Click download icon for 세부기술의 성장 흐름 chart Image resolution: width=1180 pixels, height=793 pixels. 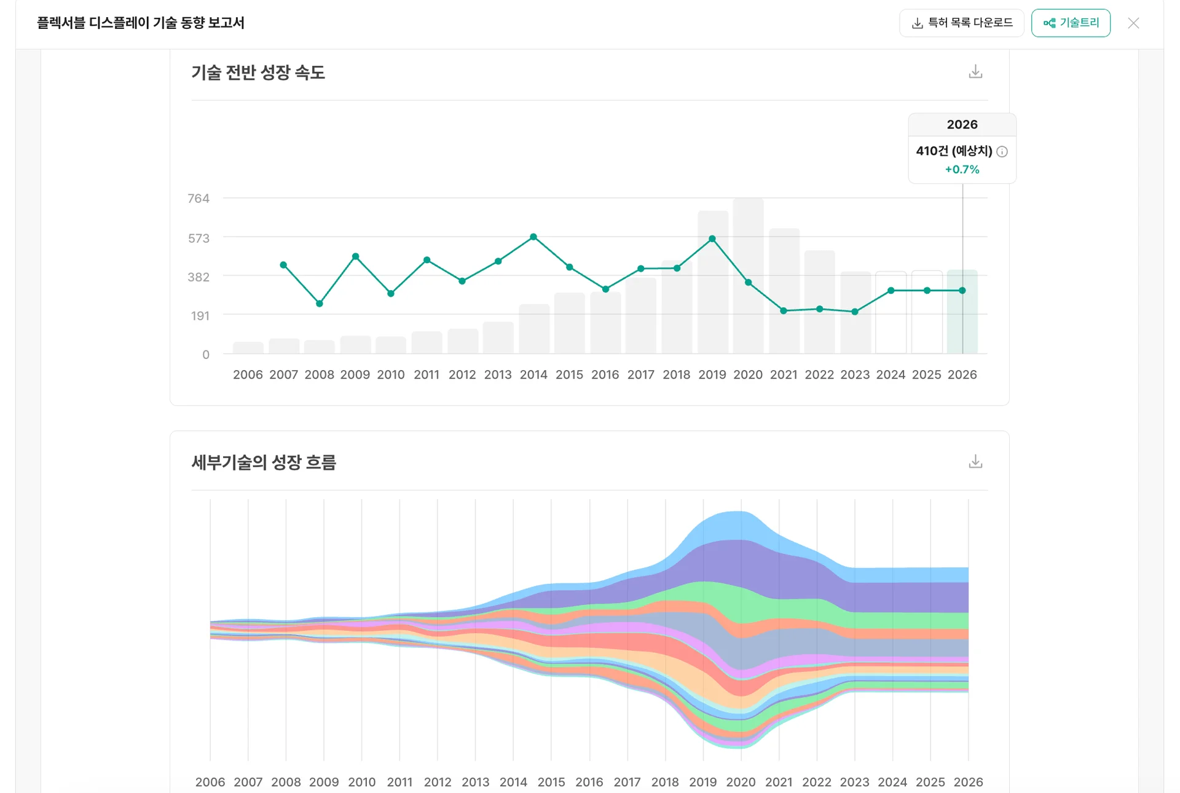[x=975, y=462]
